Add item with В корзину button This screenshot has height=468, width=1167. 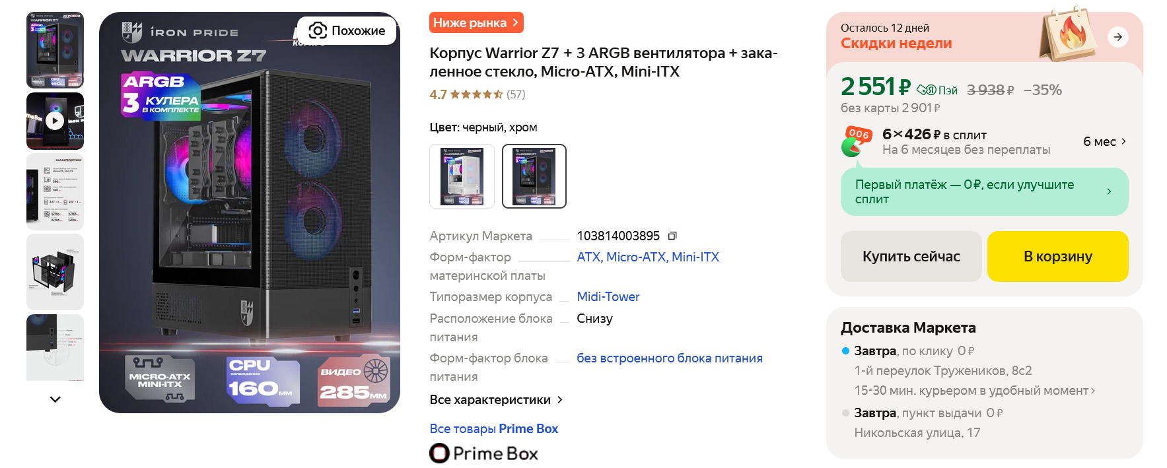coord(1057,256)
